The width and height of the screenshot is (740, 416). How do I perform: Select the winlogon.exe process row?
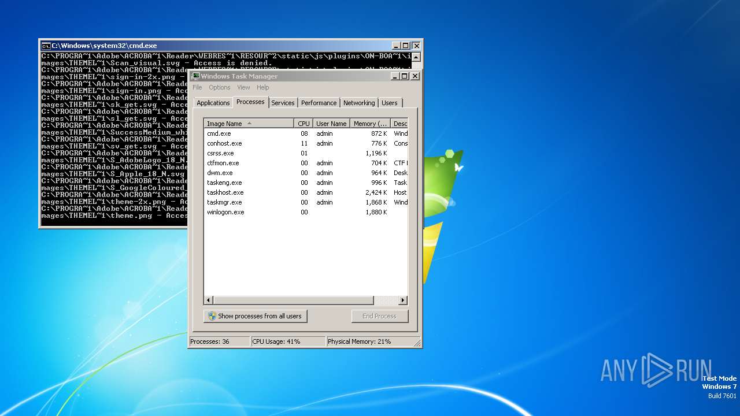(x=306, y=212)
